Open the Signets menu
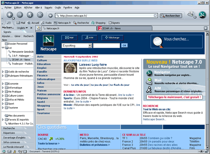 point(48,8)
